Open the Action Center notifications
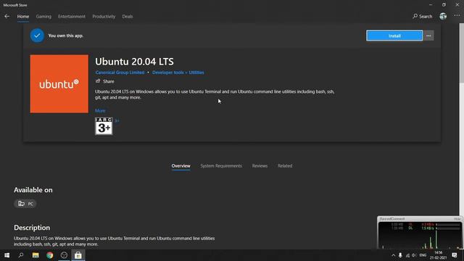 (455, 255)
